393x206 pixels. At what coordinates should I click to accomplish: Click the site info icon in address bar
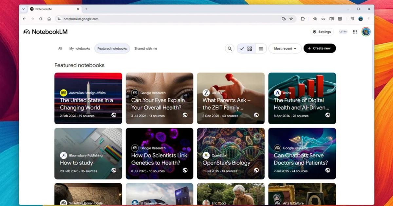tap(59, 19)
